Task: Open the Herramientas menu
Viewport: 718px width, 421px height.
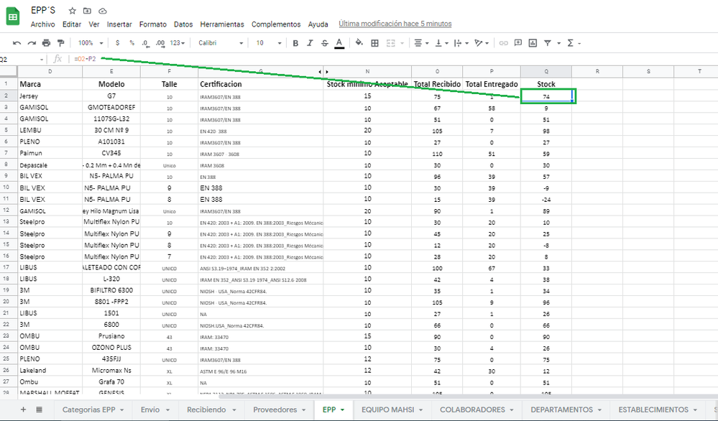Action: click(x=222, y=24)
